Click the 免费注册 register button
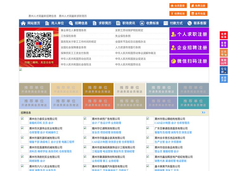Screen dimensions: 228x171 pyautogui.click(x=199, y=6)
